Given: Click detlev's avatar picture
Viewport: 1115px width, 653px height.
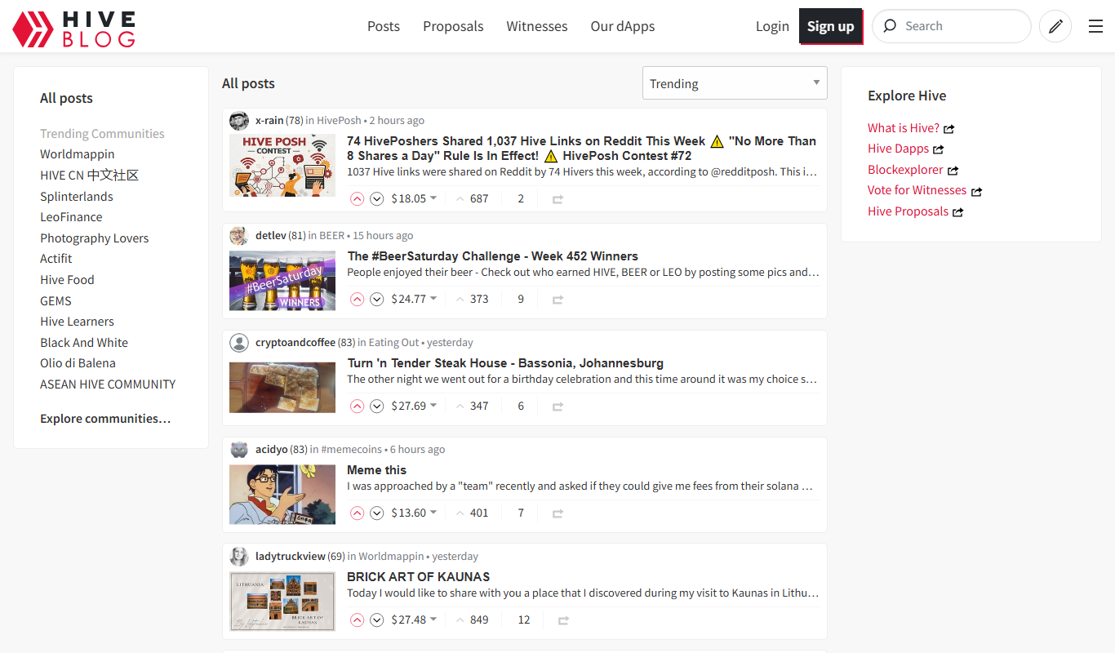Looking at the screenshot, I should click(x=239, y=236).
